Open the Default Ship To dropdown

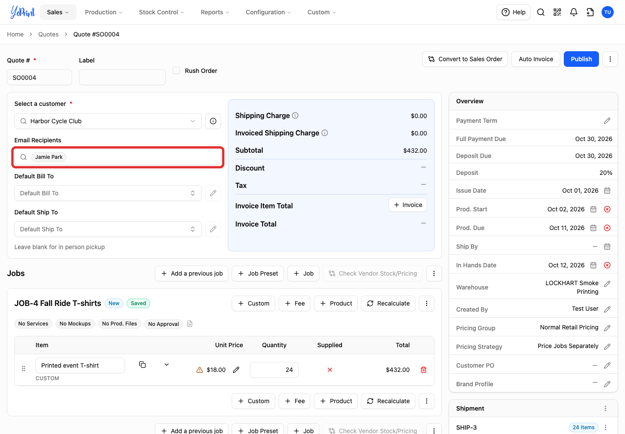point(108,229)
